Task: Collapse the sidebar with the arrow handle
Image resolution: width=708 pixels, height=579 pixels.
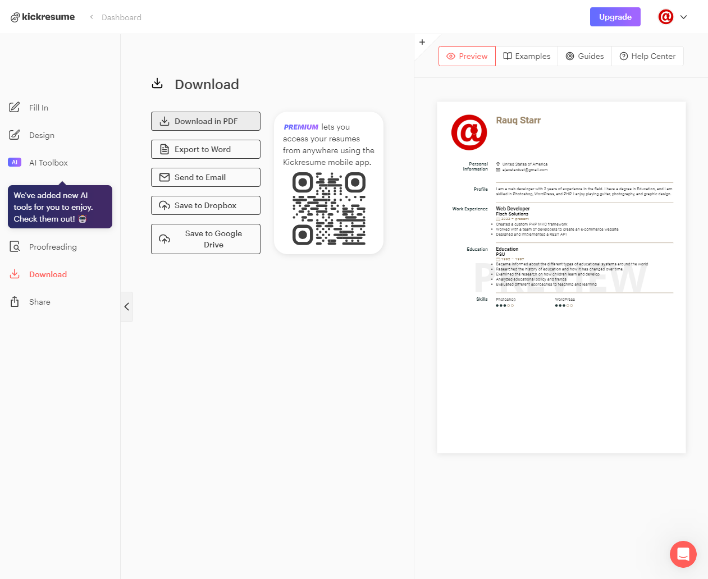Action: 127,306
